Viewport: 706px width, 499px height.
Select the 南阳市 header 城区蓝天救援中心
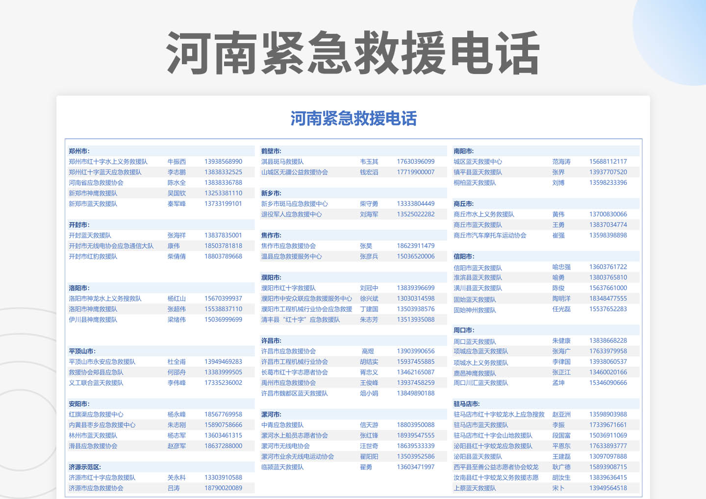pos(479,161)
